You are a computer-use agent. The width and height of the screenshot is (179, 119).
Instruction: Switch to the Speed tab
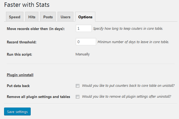(x=15, y=17)
